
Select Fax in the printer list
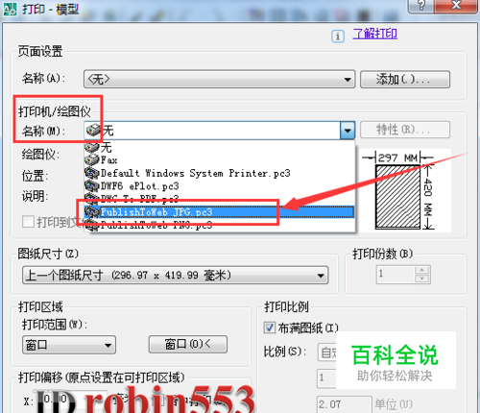[220, 159]
